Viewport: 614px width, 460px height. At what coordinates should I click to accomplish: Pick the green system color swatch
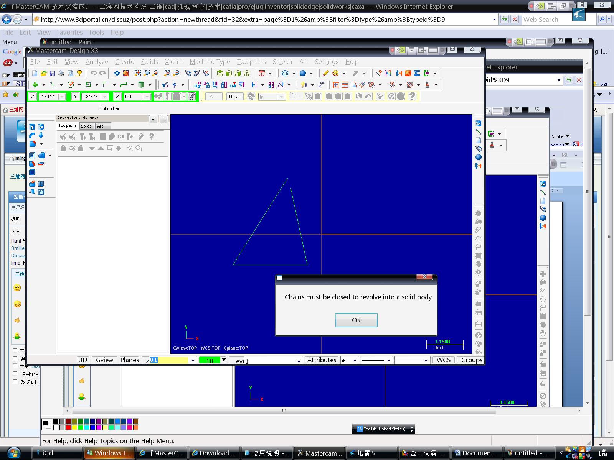(x=210, y=360)
